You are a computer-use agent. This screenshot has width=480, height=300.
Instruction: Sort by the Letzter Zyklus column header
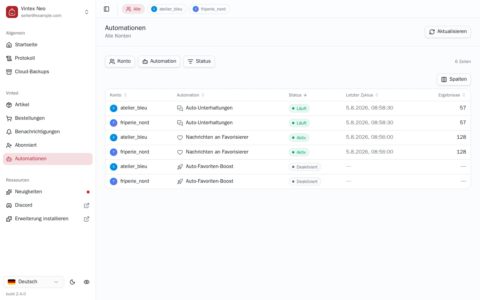[362, 95]
